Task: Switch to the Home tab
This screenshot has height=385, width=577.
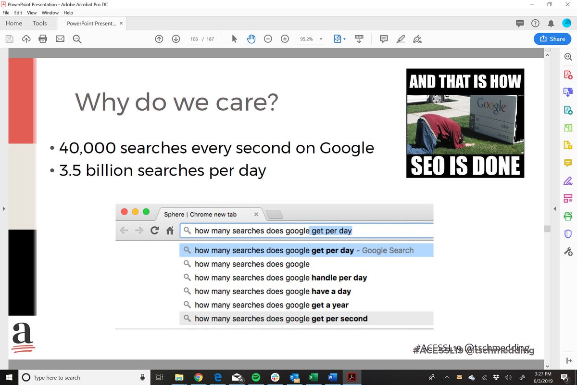Action: tap(14, 23)
